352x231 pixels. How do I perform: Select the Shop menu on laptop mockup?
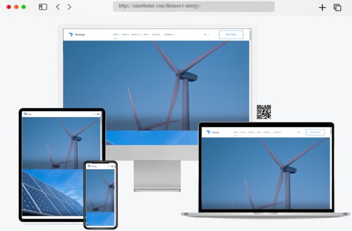259,132
